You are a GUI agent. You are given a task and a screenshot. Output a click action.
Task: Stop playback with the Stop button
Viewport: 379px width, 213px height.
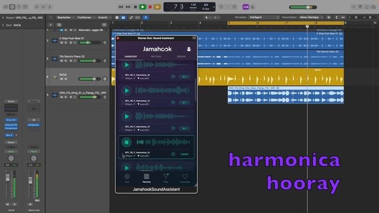tap(136, 7)
